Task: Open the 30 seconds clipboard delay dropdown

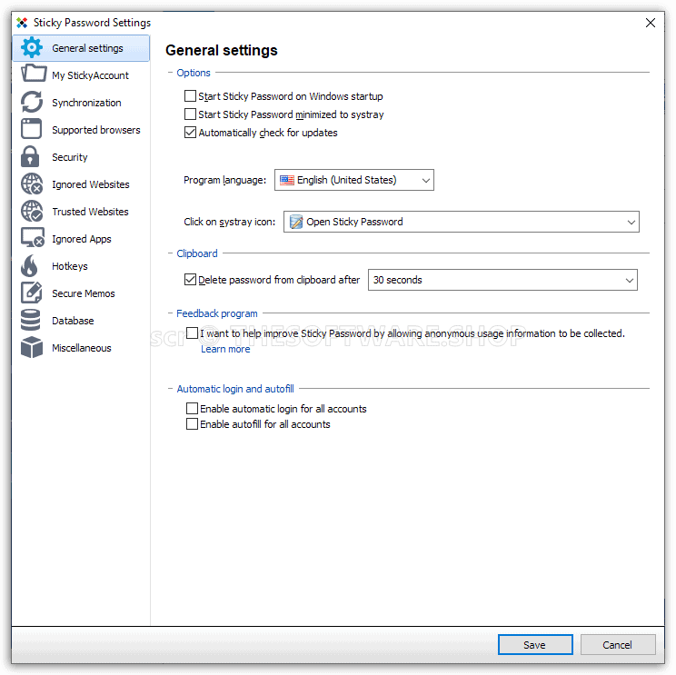Action: [x=502, y=280]
